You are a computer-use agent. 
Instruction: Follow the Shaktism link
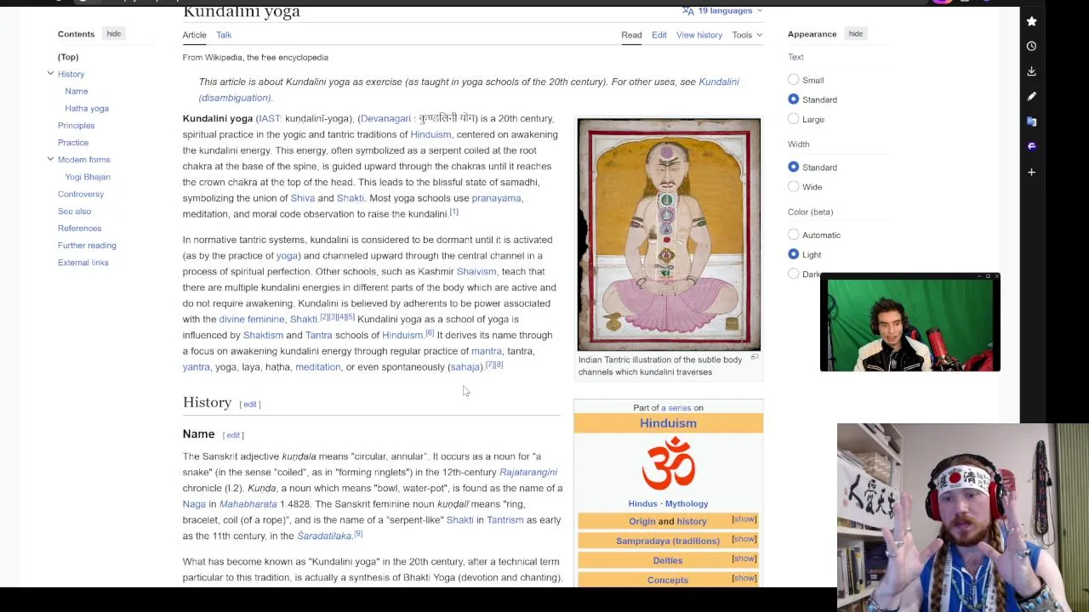coord(263,335)
